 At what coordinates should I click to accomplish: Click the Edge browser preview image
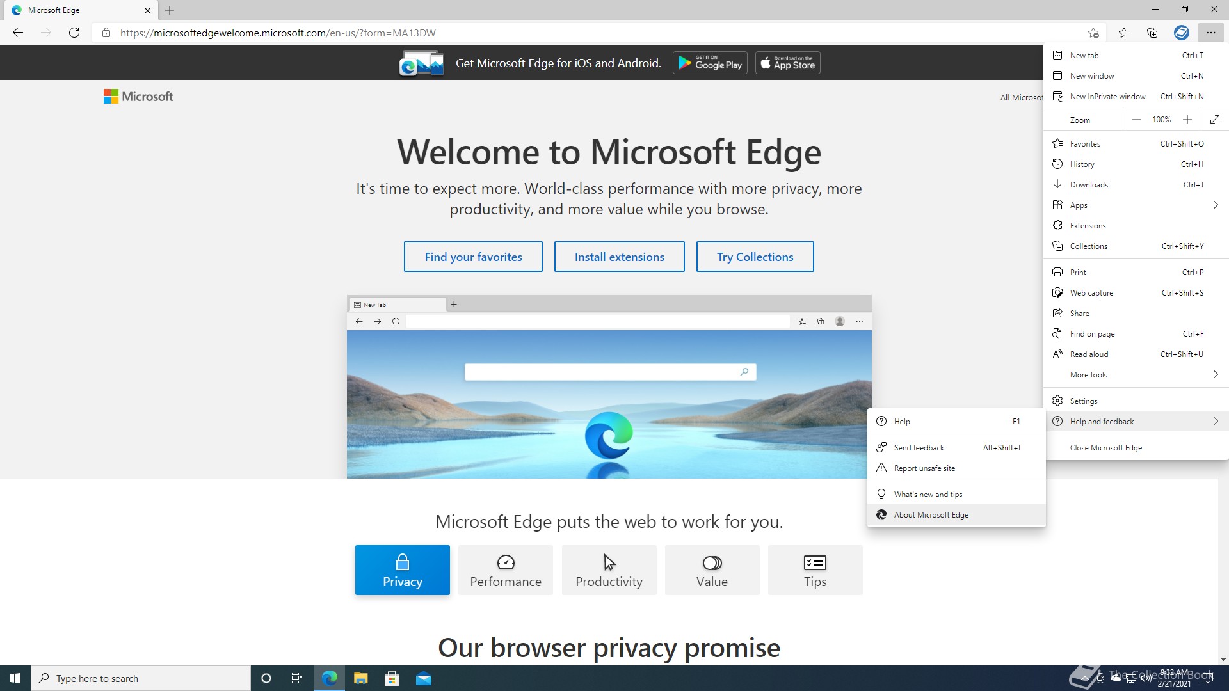pyautogui.click(x=609, y=386)
